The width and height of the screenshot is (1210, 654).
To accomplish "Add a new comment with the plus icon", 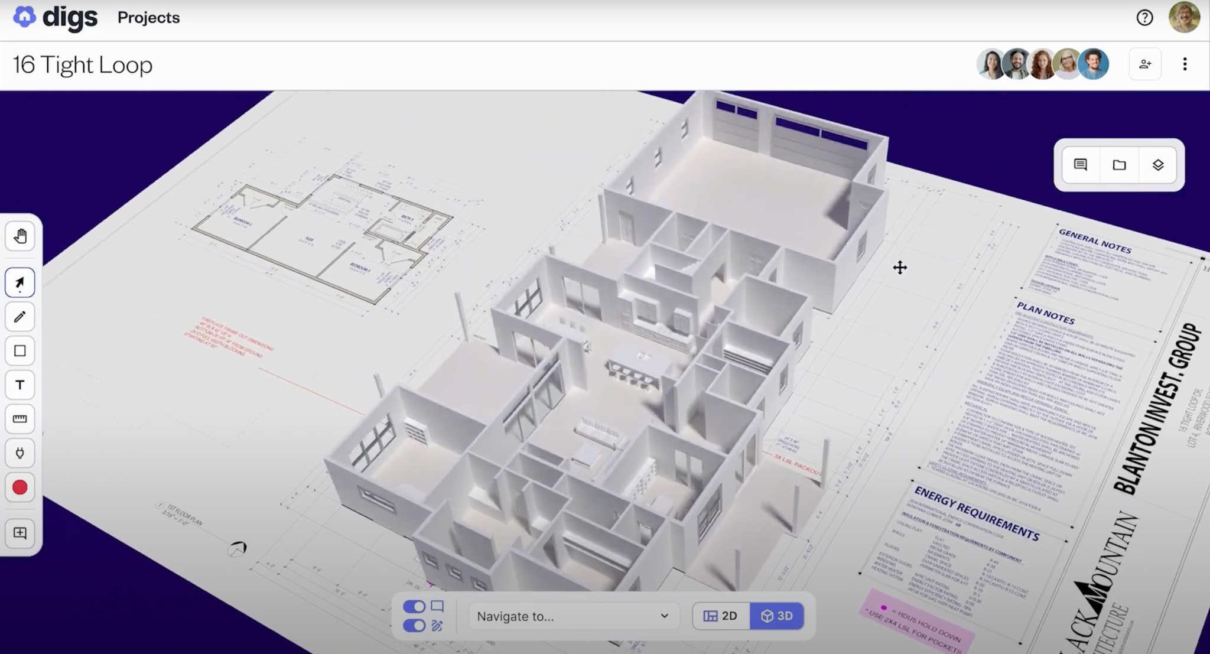I will click(20, 533).
